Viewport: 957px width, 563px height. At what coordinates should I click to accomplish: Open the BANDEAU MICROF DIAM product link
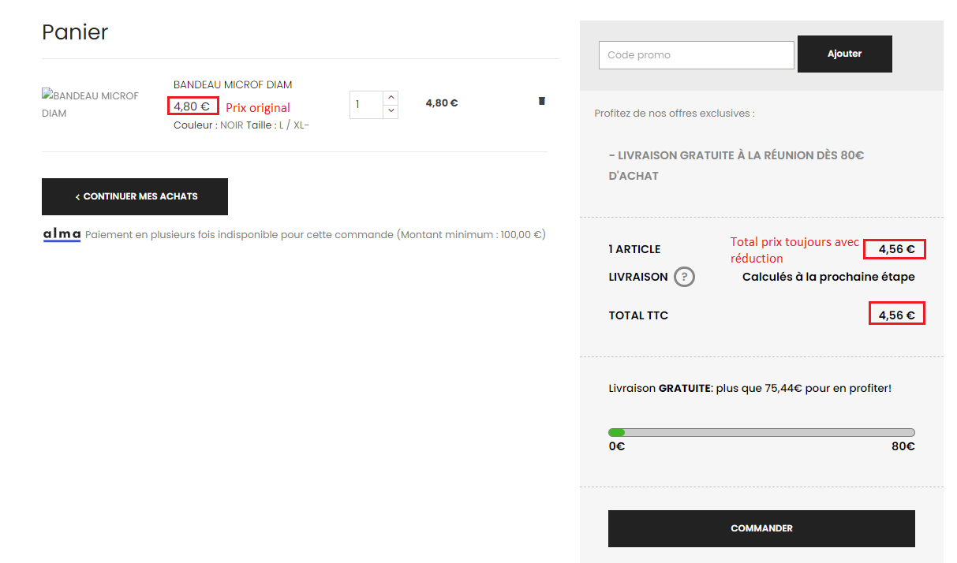[233, 84]
